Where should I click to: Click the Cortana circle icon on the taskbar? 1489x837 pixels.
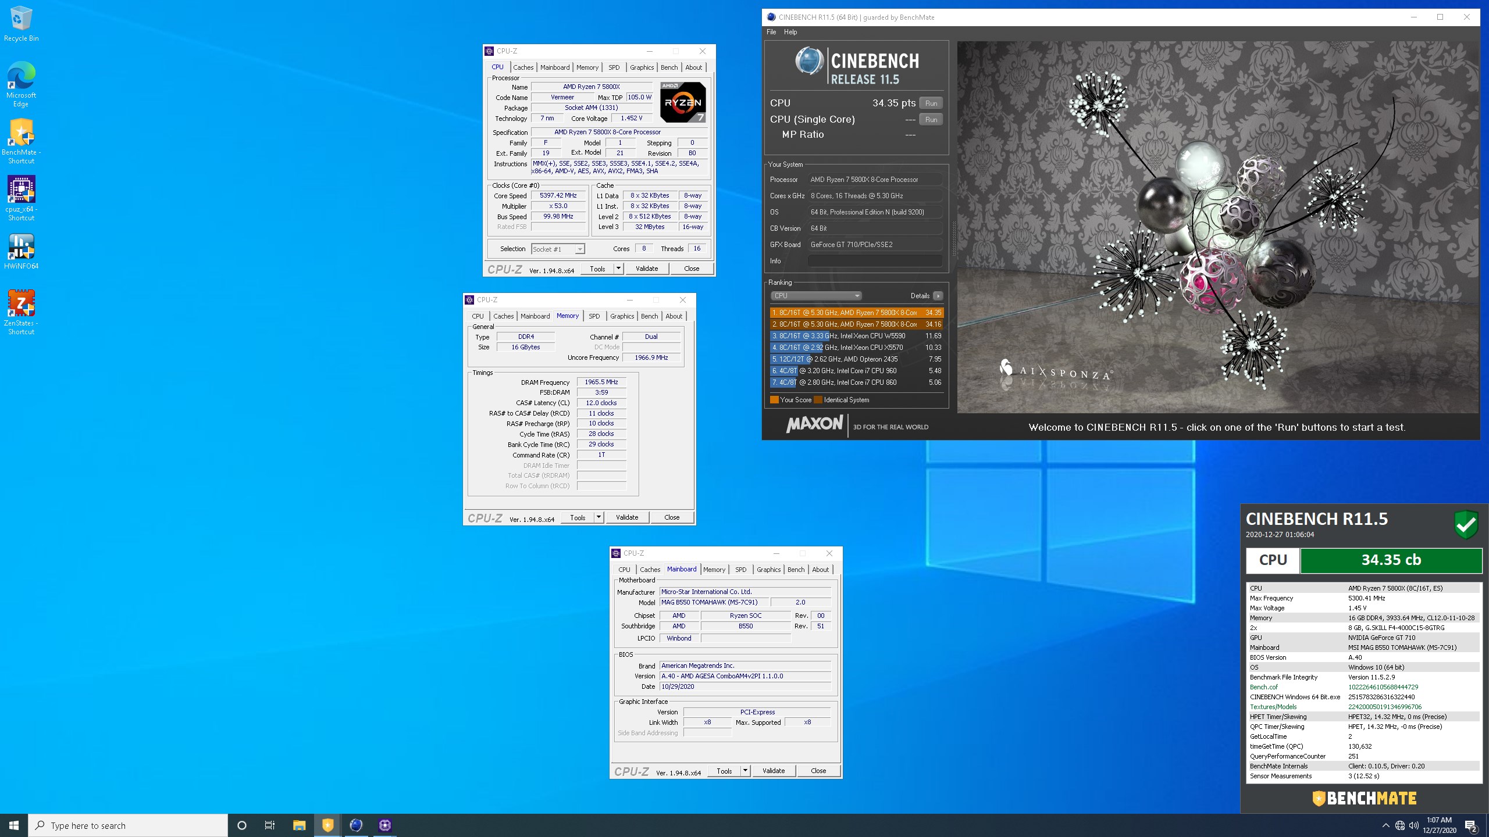click(x=242, y=825)
